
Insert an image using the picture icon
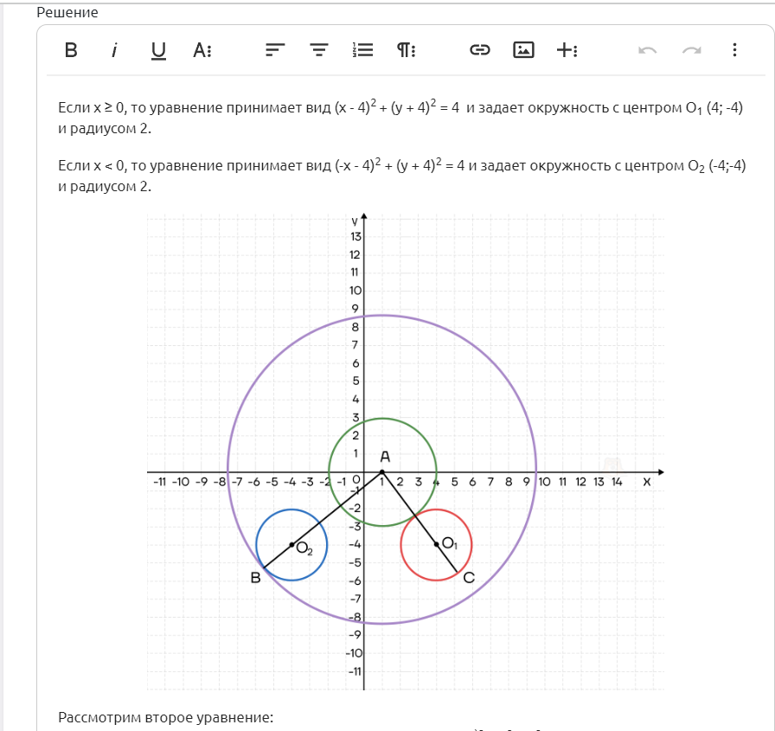pos(523,50)
